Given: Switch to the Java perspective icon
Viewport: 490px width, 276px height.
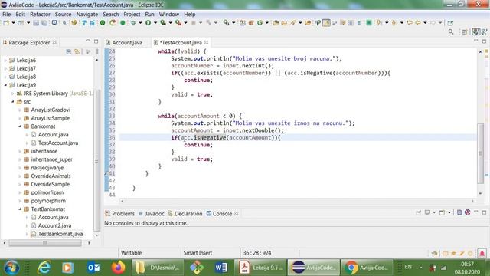Looking at the screenshot, I should coord(475,31).
